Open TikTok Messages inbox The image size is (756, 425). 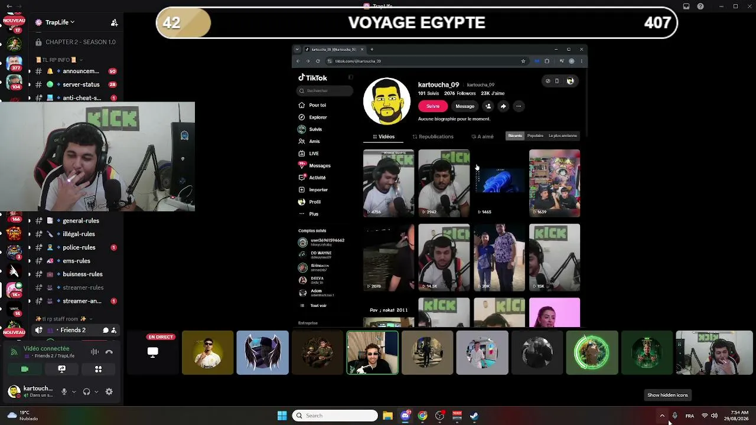click(315, 165)
